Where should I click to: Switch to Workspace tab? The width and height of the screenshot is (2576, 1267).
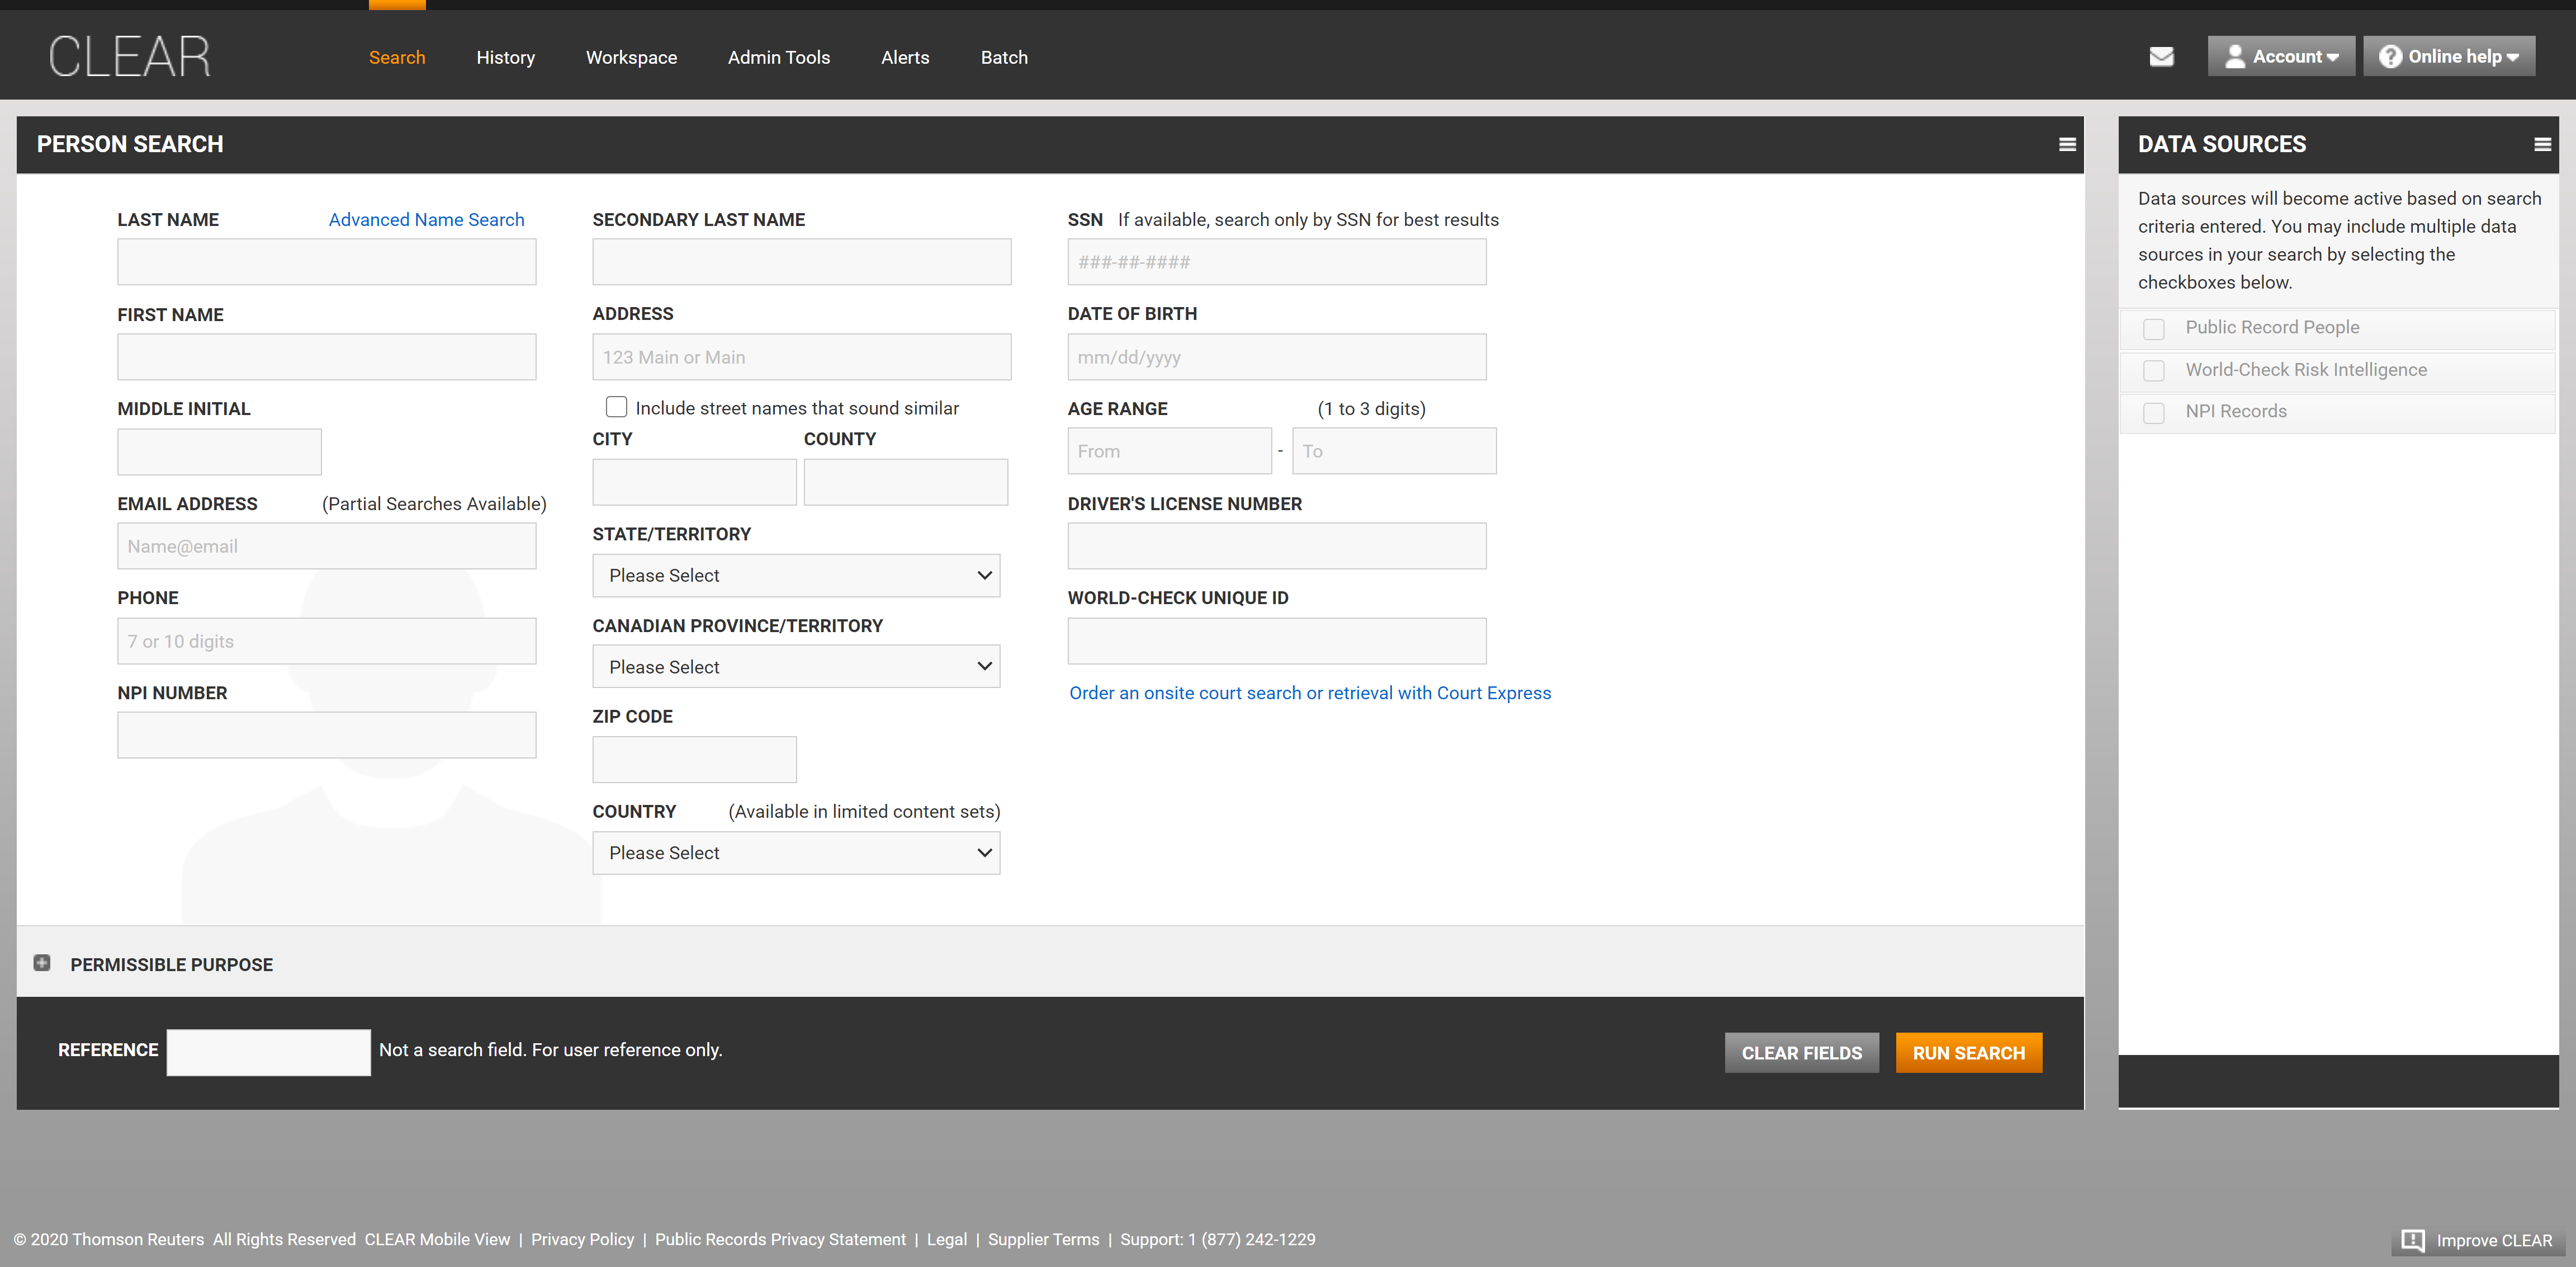tap(631, 57)
